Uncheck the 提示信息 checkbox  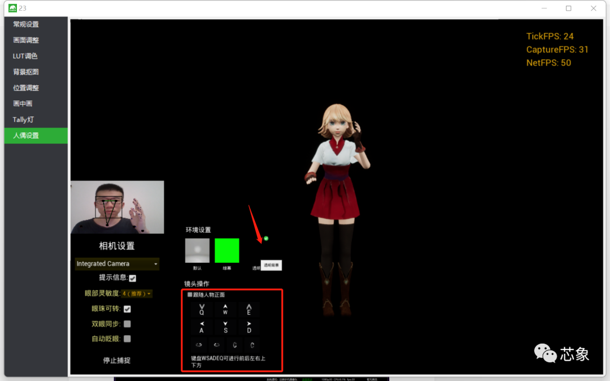point(132,278)
